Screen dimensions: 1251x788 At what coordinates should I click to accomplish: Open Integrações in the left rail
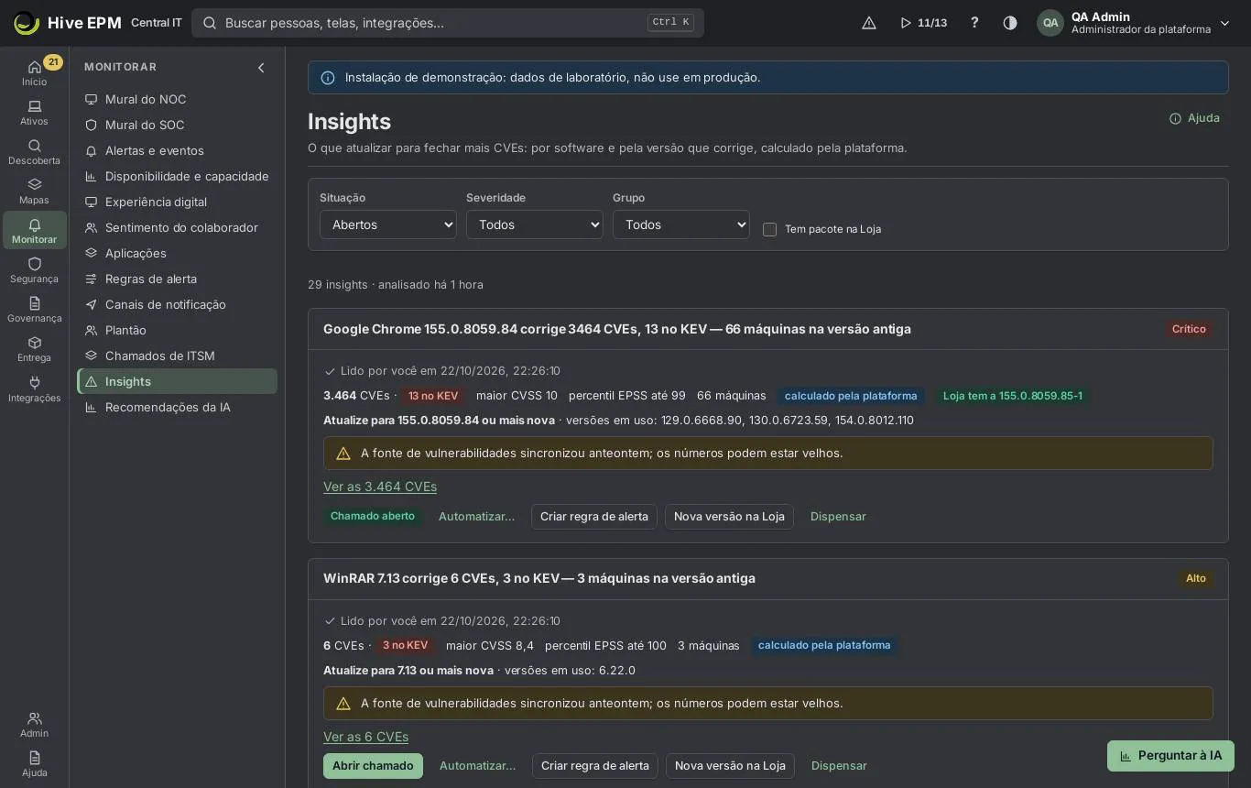click(35, 389)
